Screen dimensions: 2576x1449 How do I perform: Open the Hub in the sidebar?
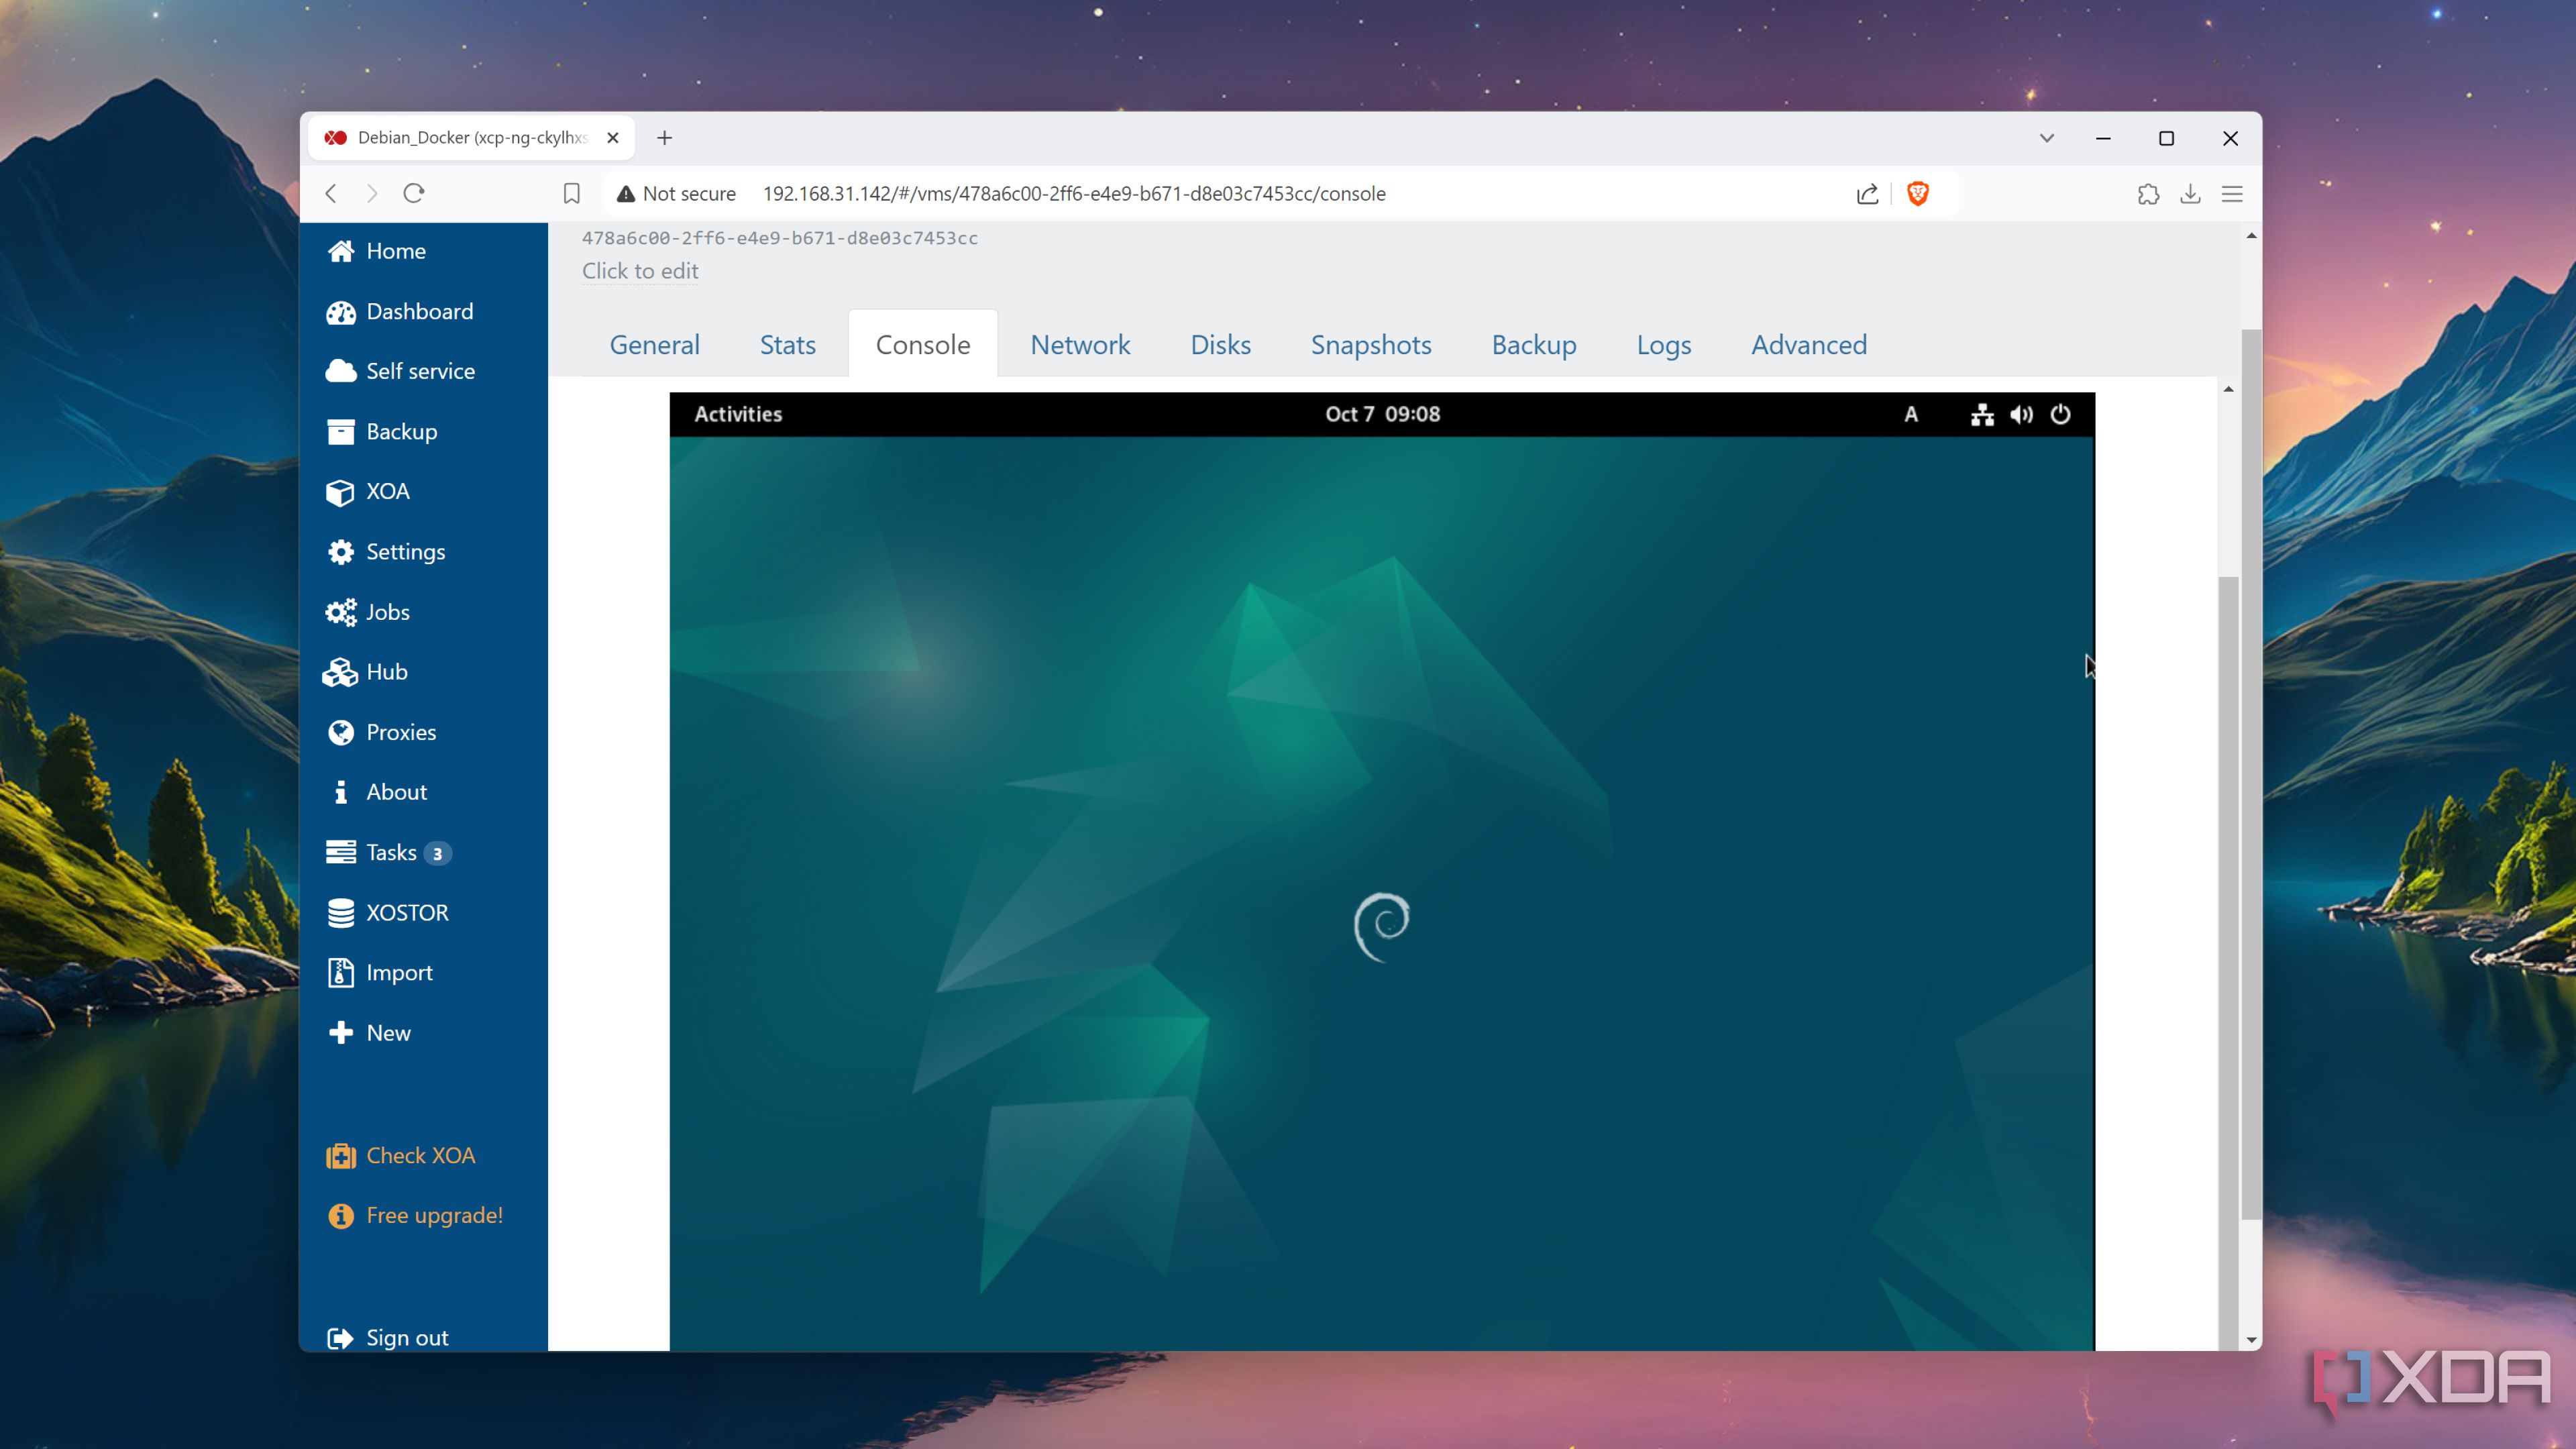point(386,672)
